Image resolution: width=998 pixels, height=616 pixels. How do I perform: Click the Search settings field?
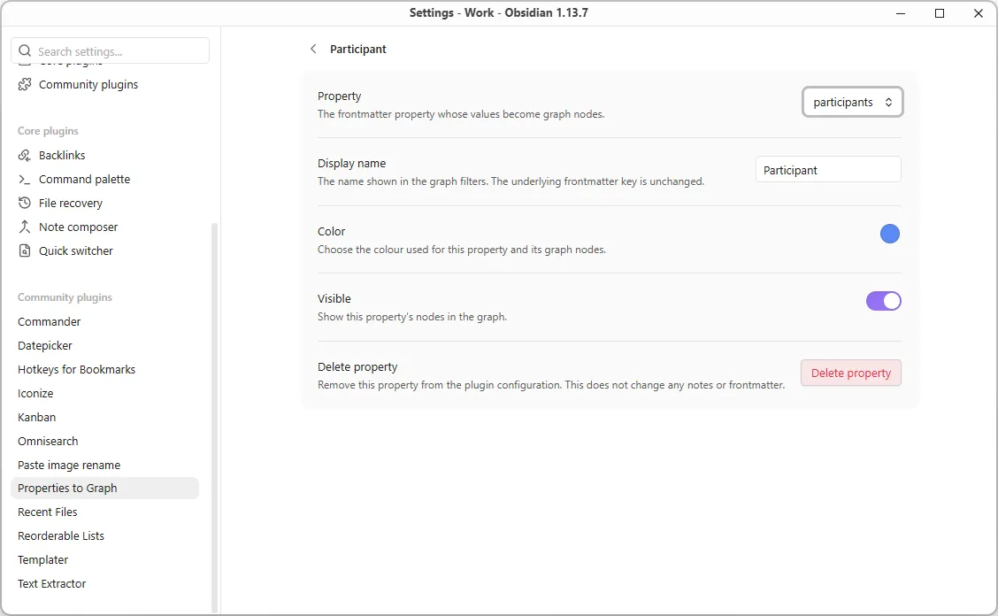point(110,51)
